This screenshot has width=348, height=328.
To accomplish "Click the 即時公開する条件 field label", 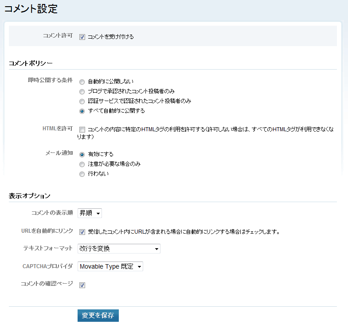I will point(50,81).
